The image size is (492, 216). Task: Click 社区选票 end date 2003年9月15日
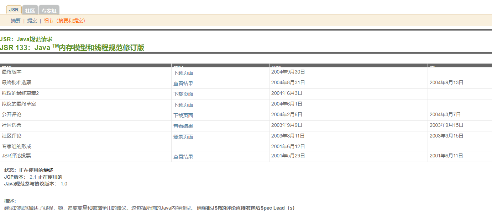446,125
